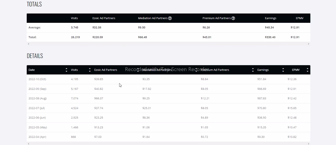Click the 7,074 visits value
This screenshot has width=336, height=145.
pos(75,99)
